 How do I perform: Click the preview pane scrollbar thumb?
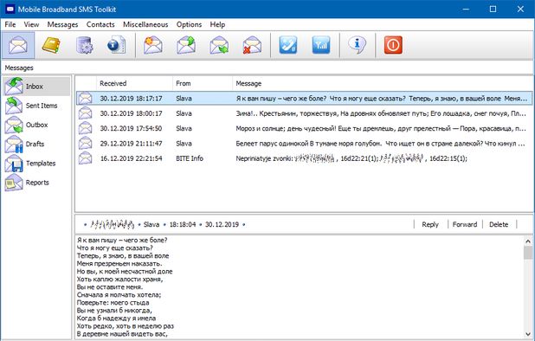(528, 253)
